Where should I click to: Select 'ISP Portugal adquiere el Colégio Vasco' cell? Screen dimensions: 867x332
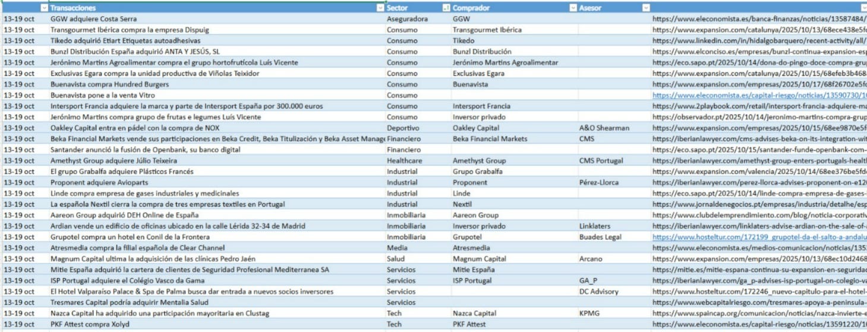click(216, 281)
